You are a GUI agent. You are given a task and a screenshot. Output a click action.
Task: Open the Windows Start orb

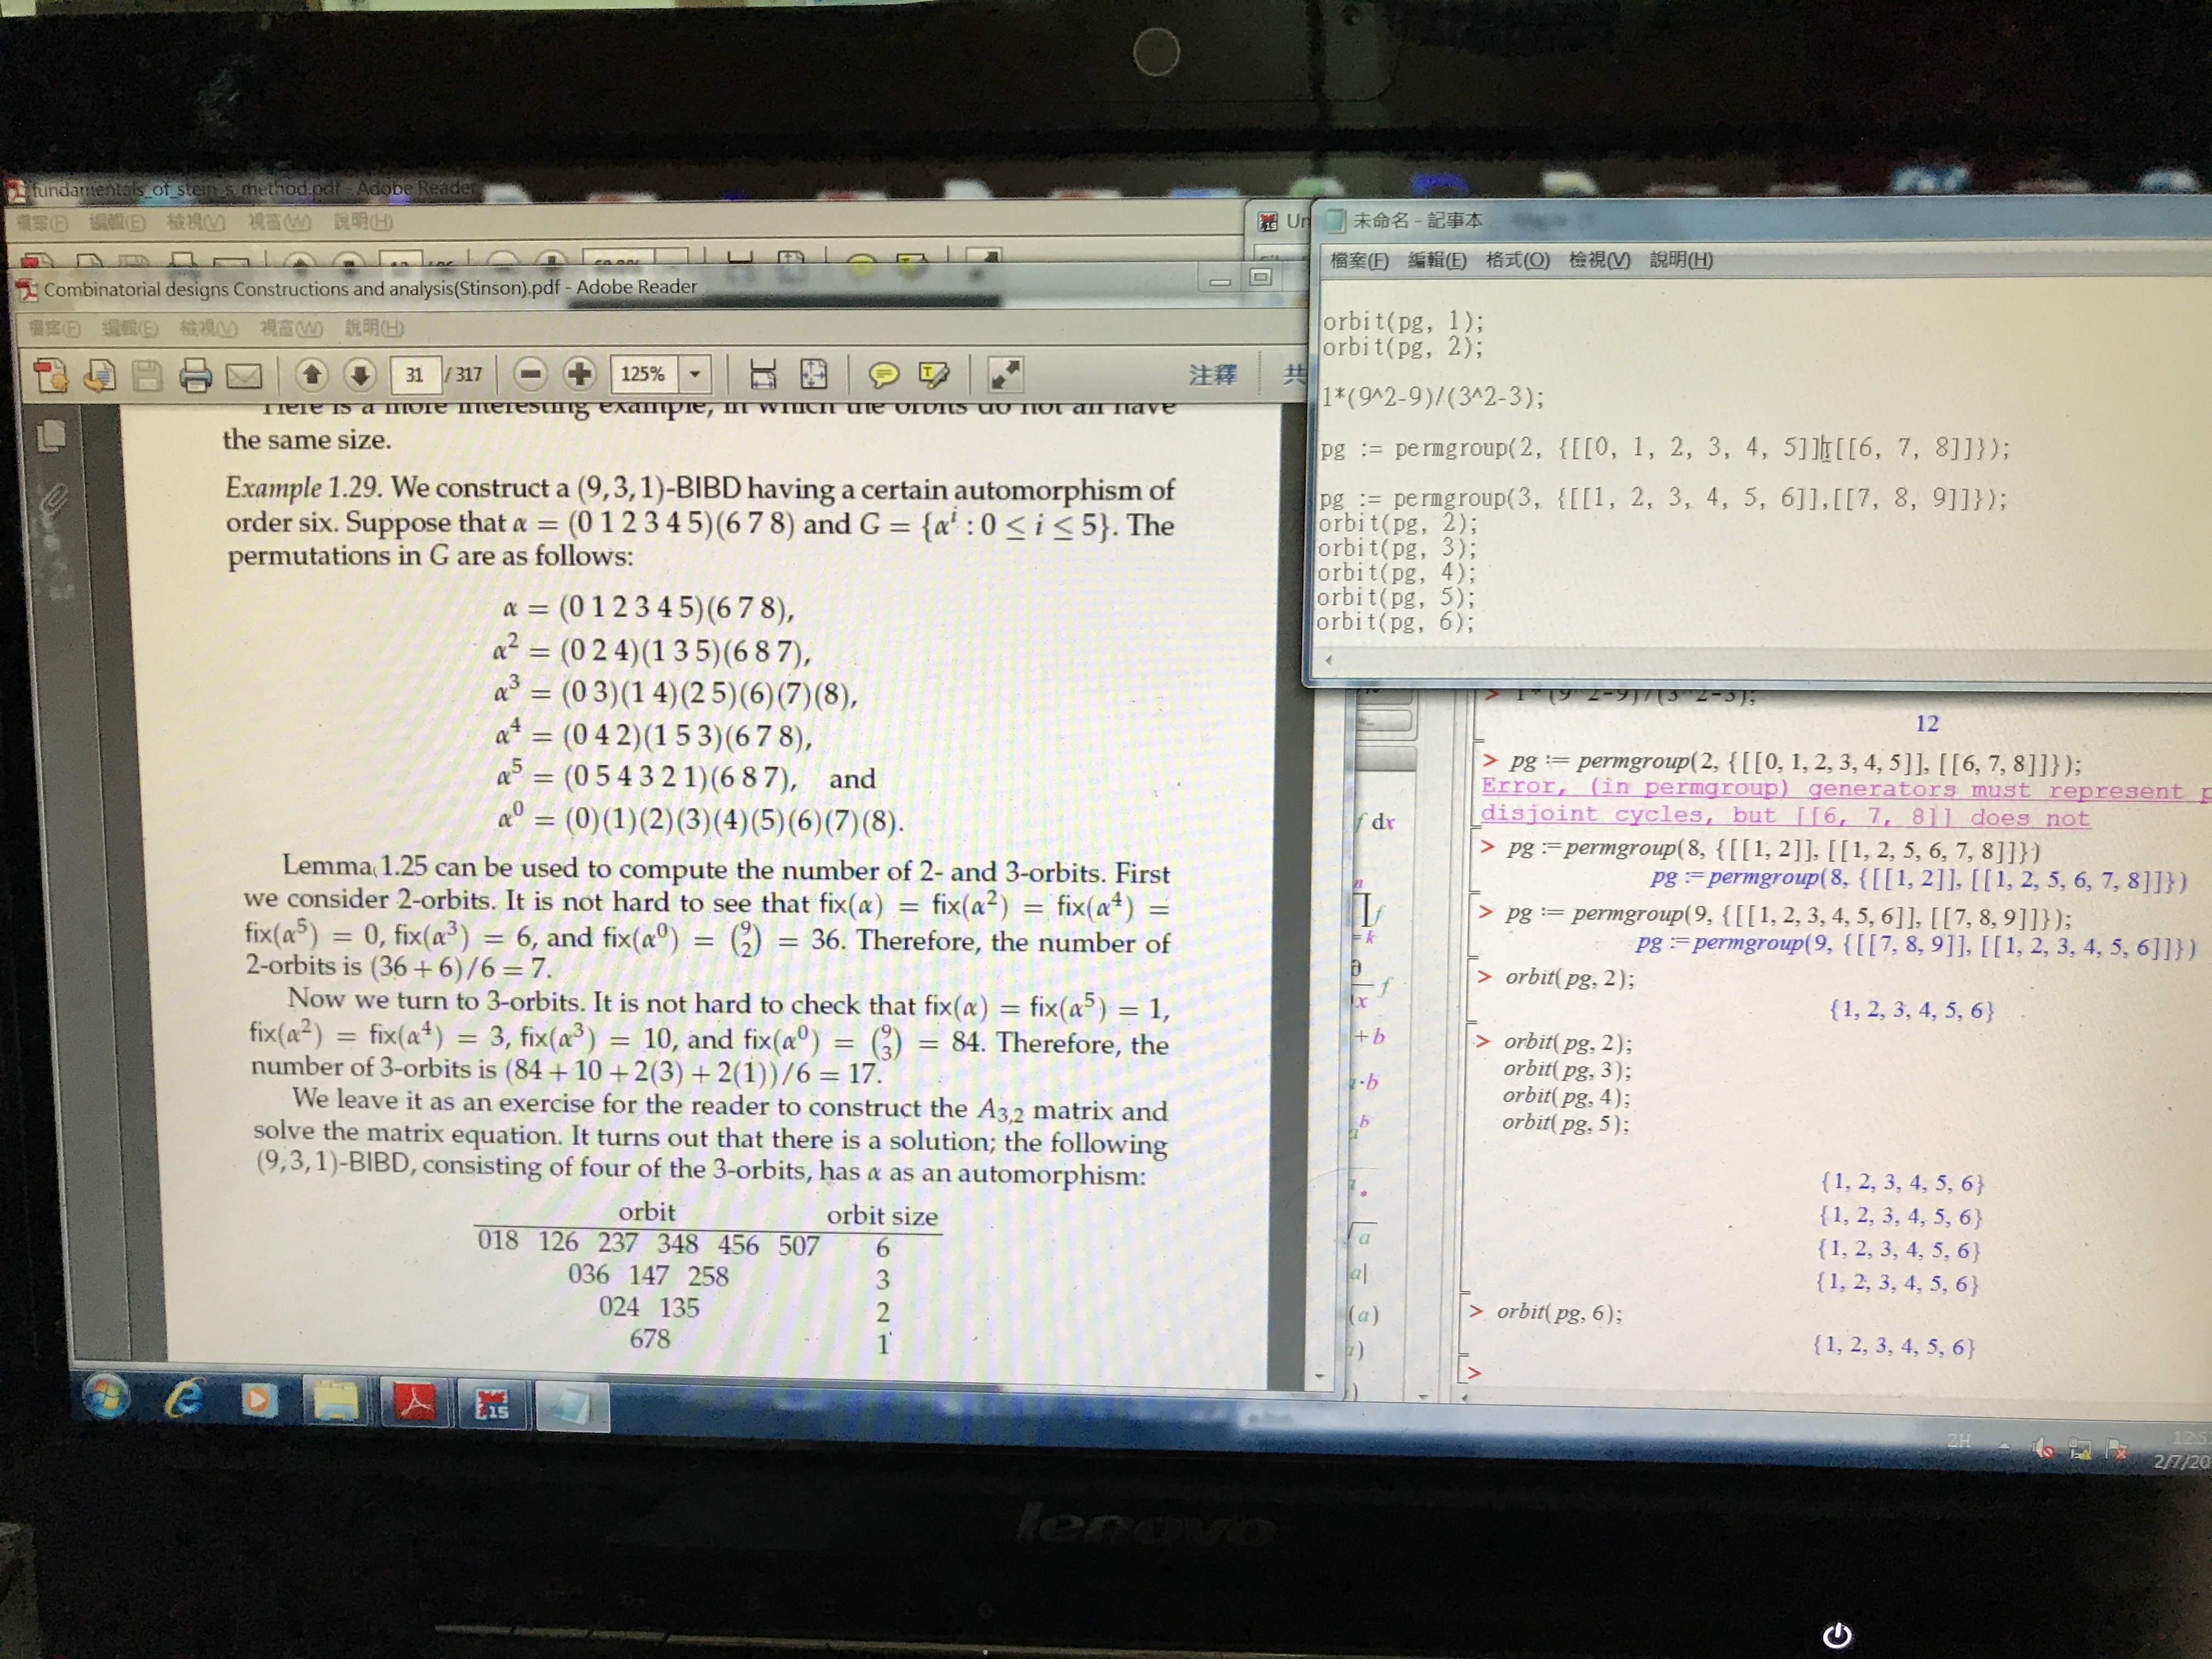pos(106,1397)
